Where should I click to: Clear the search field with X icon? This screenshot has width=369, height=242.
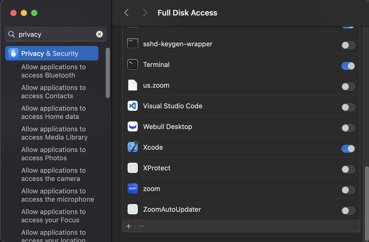(x=100, y=34)
